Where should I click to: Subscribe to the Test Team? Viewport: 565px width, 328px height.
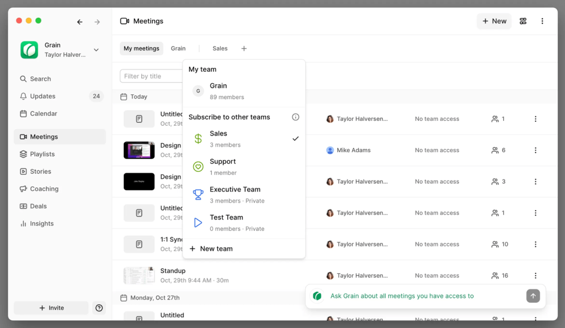pos(244,223)
